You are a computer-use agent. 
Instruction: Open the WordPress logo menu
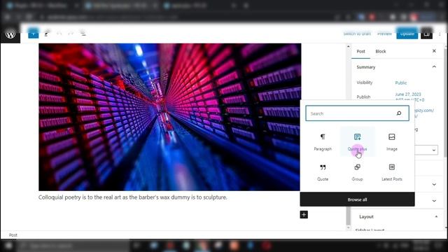pyautogui.click(x=10, y=34)
